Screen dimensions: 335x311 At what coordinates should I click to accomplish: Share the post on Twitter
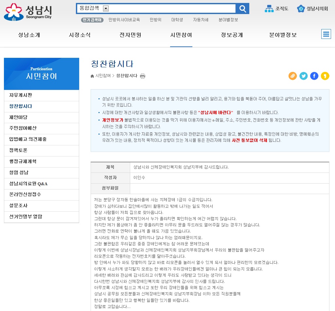point(304,76)
